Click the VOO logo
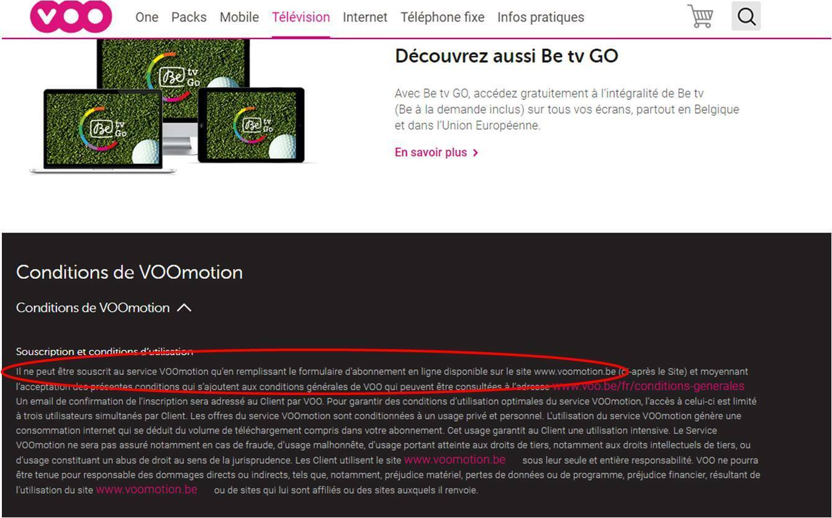 [x=71, y=16]
